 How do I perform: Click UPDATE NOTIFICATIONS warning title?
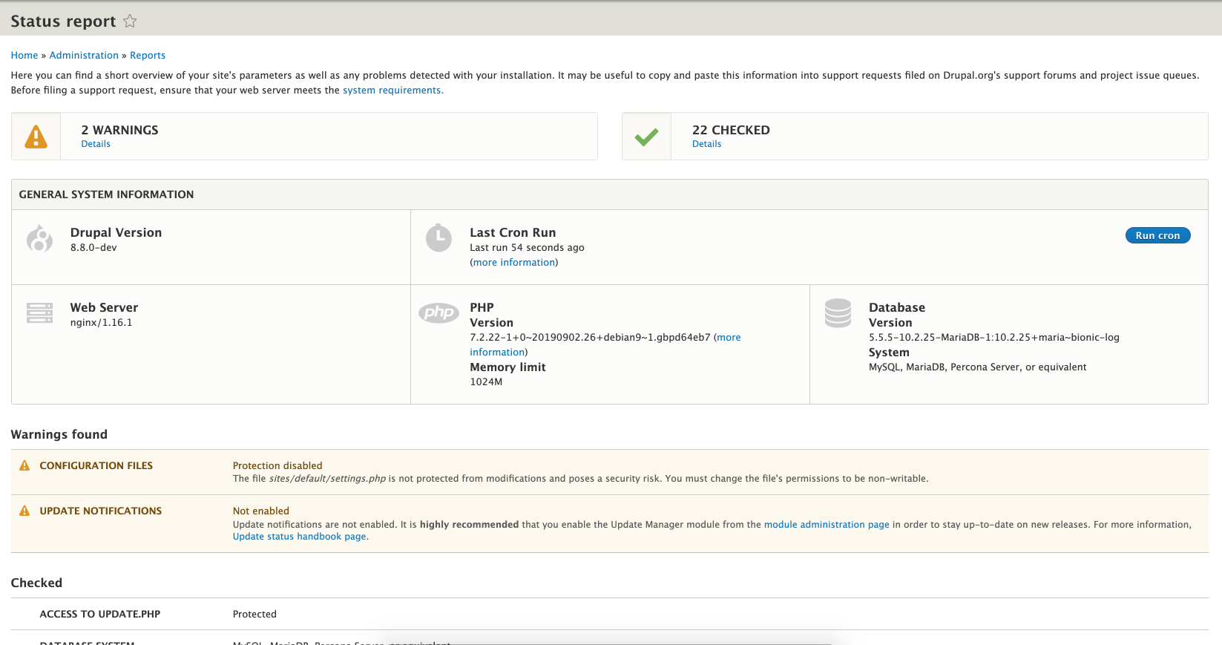point(101,511)
